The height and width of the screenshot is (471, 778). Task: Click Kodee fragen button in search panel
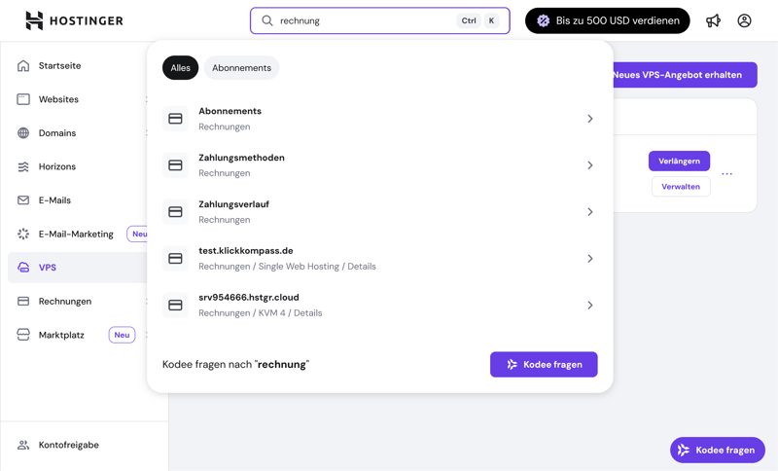tap(544, 365)
